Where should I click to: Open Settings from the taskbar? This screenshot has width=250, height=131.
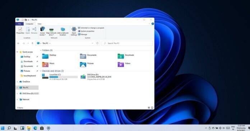(48, 128)
